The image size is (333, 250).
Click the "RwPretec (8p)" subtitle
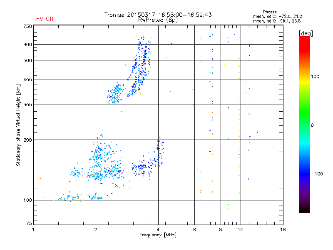[x=158, y=20]
